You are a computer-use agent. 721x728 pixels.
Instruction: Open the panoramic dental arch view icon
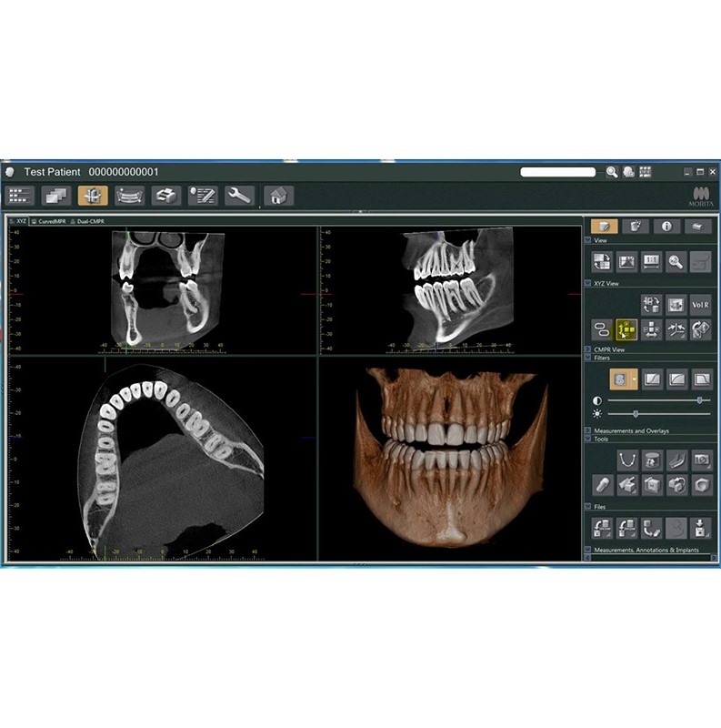coord(130,195)
